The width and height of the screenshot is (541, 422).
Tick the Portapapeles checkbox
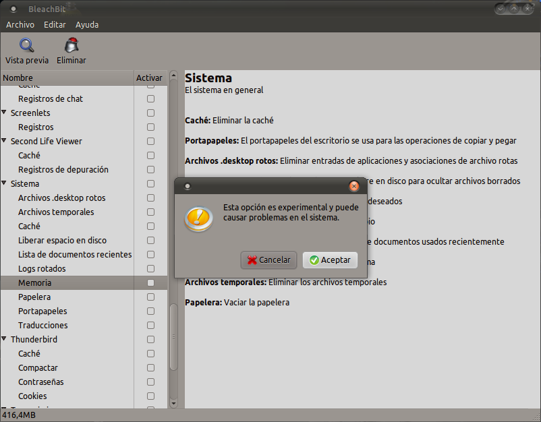tap(150, 311)
